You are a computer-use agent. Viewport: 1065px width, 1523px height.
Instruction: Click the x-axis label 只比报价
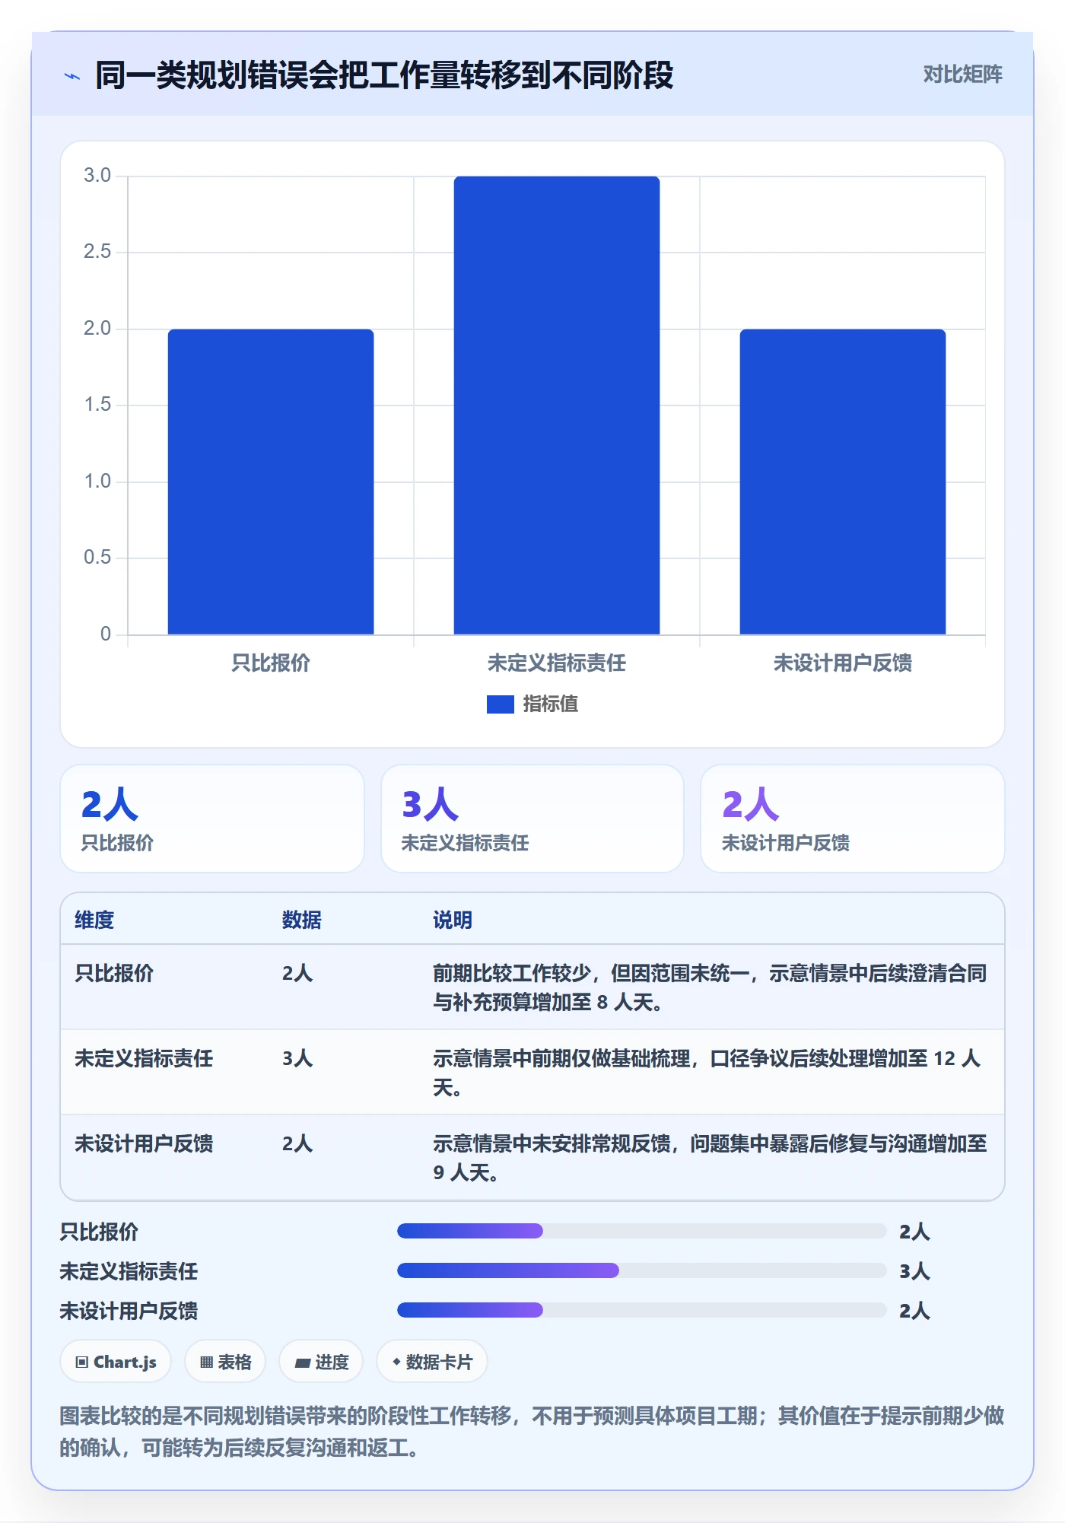click(x=271, y=663)
